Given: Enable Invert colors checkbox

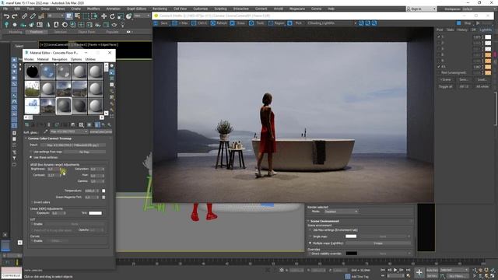Looking at the screenshot, I should (x=32, y=202).
